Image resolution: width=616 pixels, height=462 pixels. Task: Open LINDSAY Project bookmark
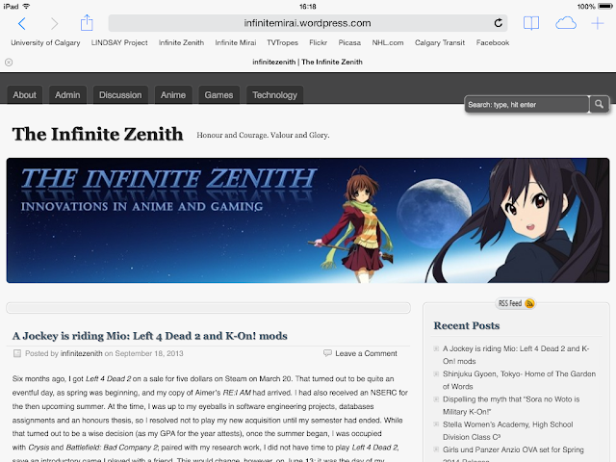coord(119,42)
